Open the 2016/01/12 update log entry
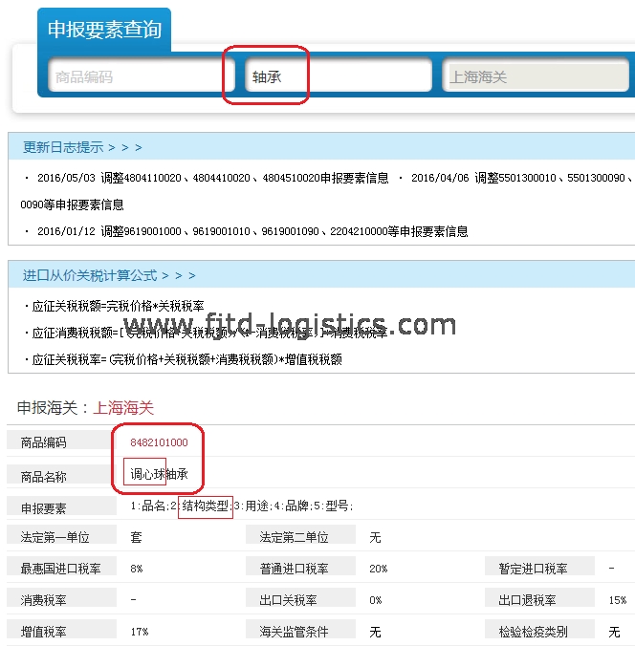 [251, 231]
